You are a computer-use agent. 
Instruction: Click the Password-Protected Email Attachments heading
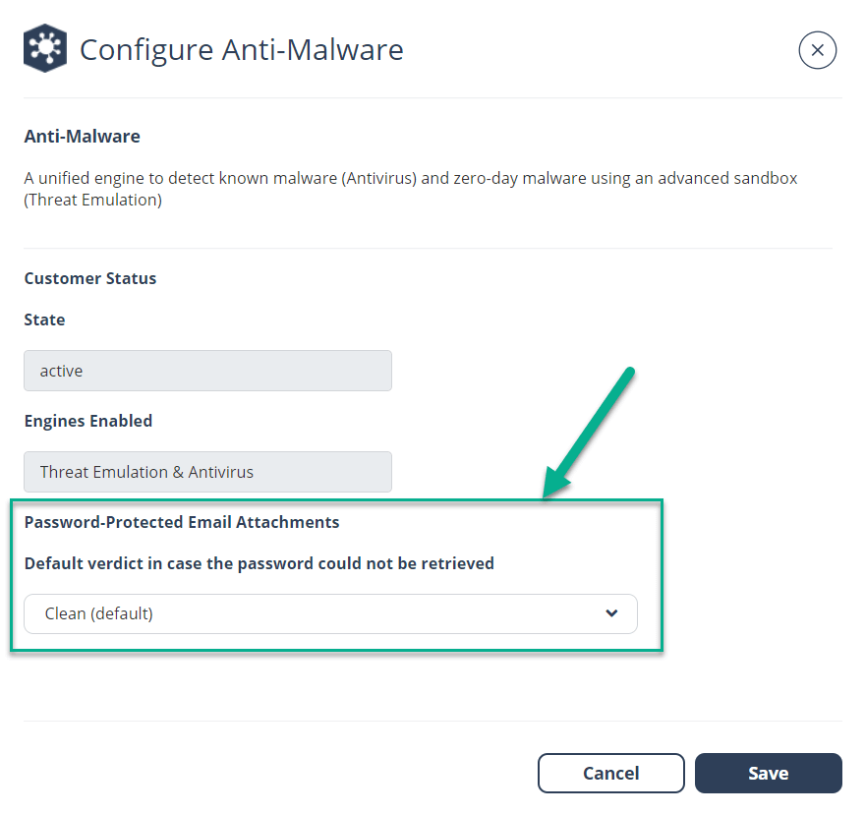pyautogui.click(x=182, y=522)
